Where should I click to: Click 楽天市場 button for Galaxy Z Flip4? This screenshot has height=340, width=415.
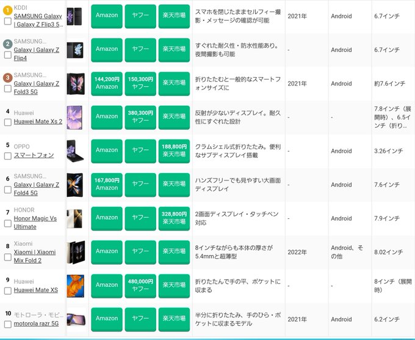174,50
